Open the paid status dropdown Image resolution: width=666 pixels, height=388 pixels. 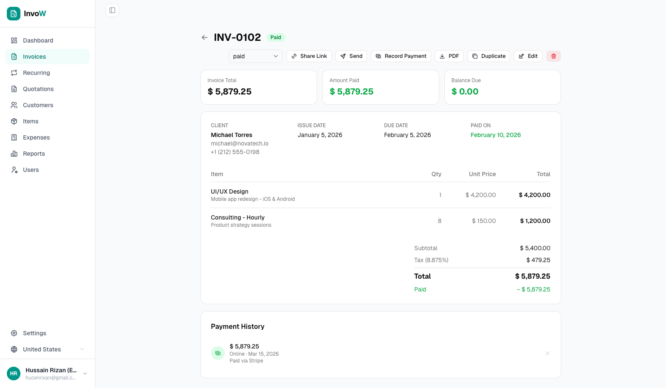256,56
